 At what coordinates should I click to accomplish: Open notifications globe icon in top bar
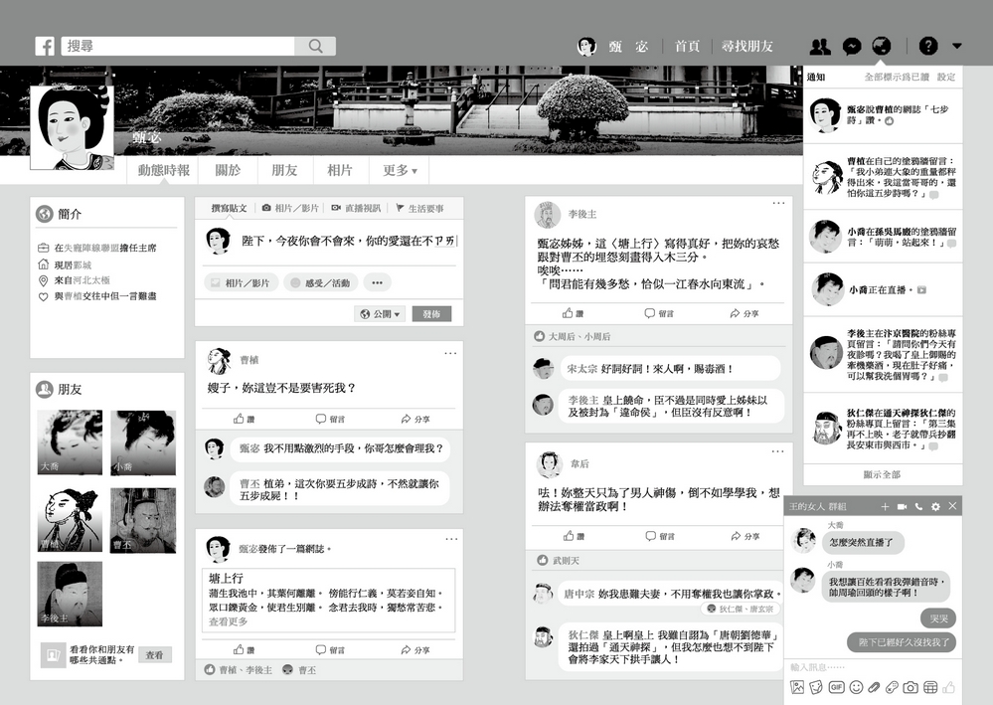tap(881, 46)
